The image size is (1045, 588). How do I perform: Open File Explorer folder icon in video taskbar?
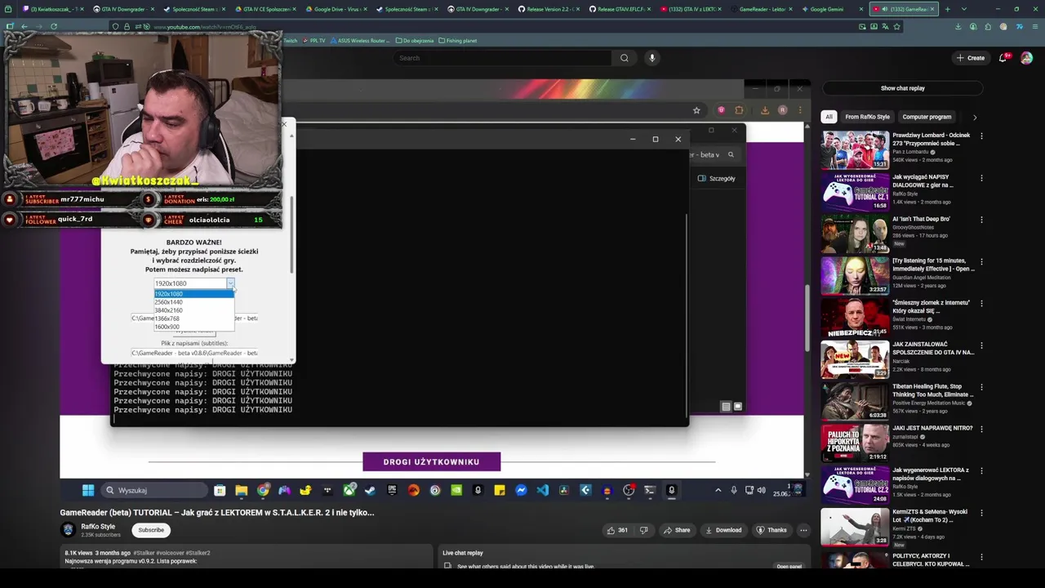(241, 490)
